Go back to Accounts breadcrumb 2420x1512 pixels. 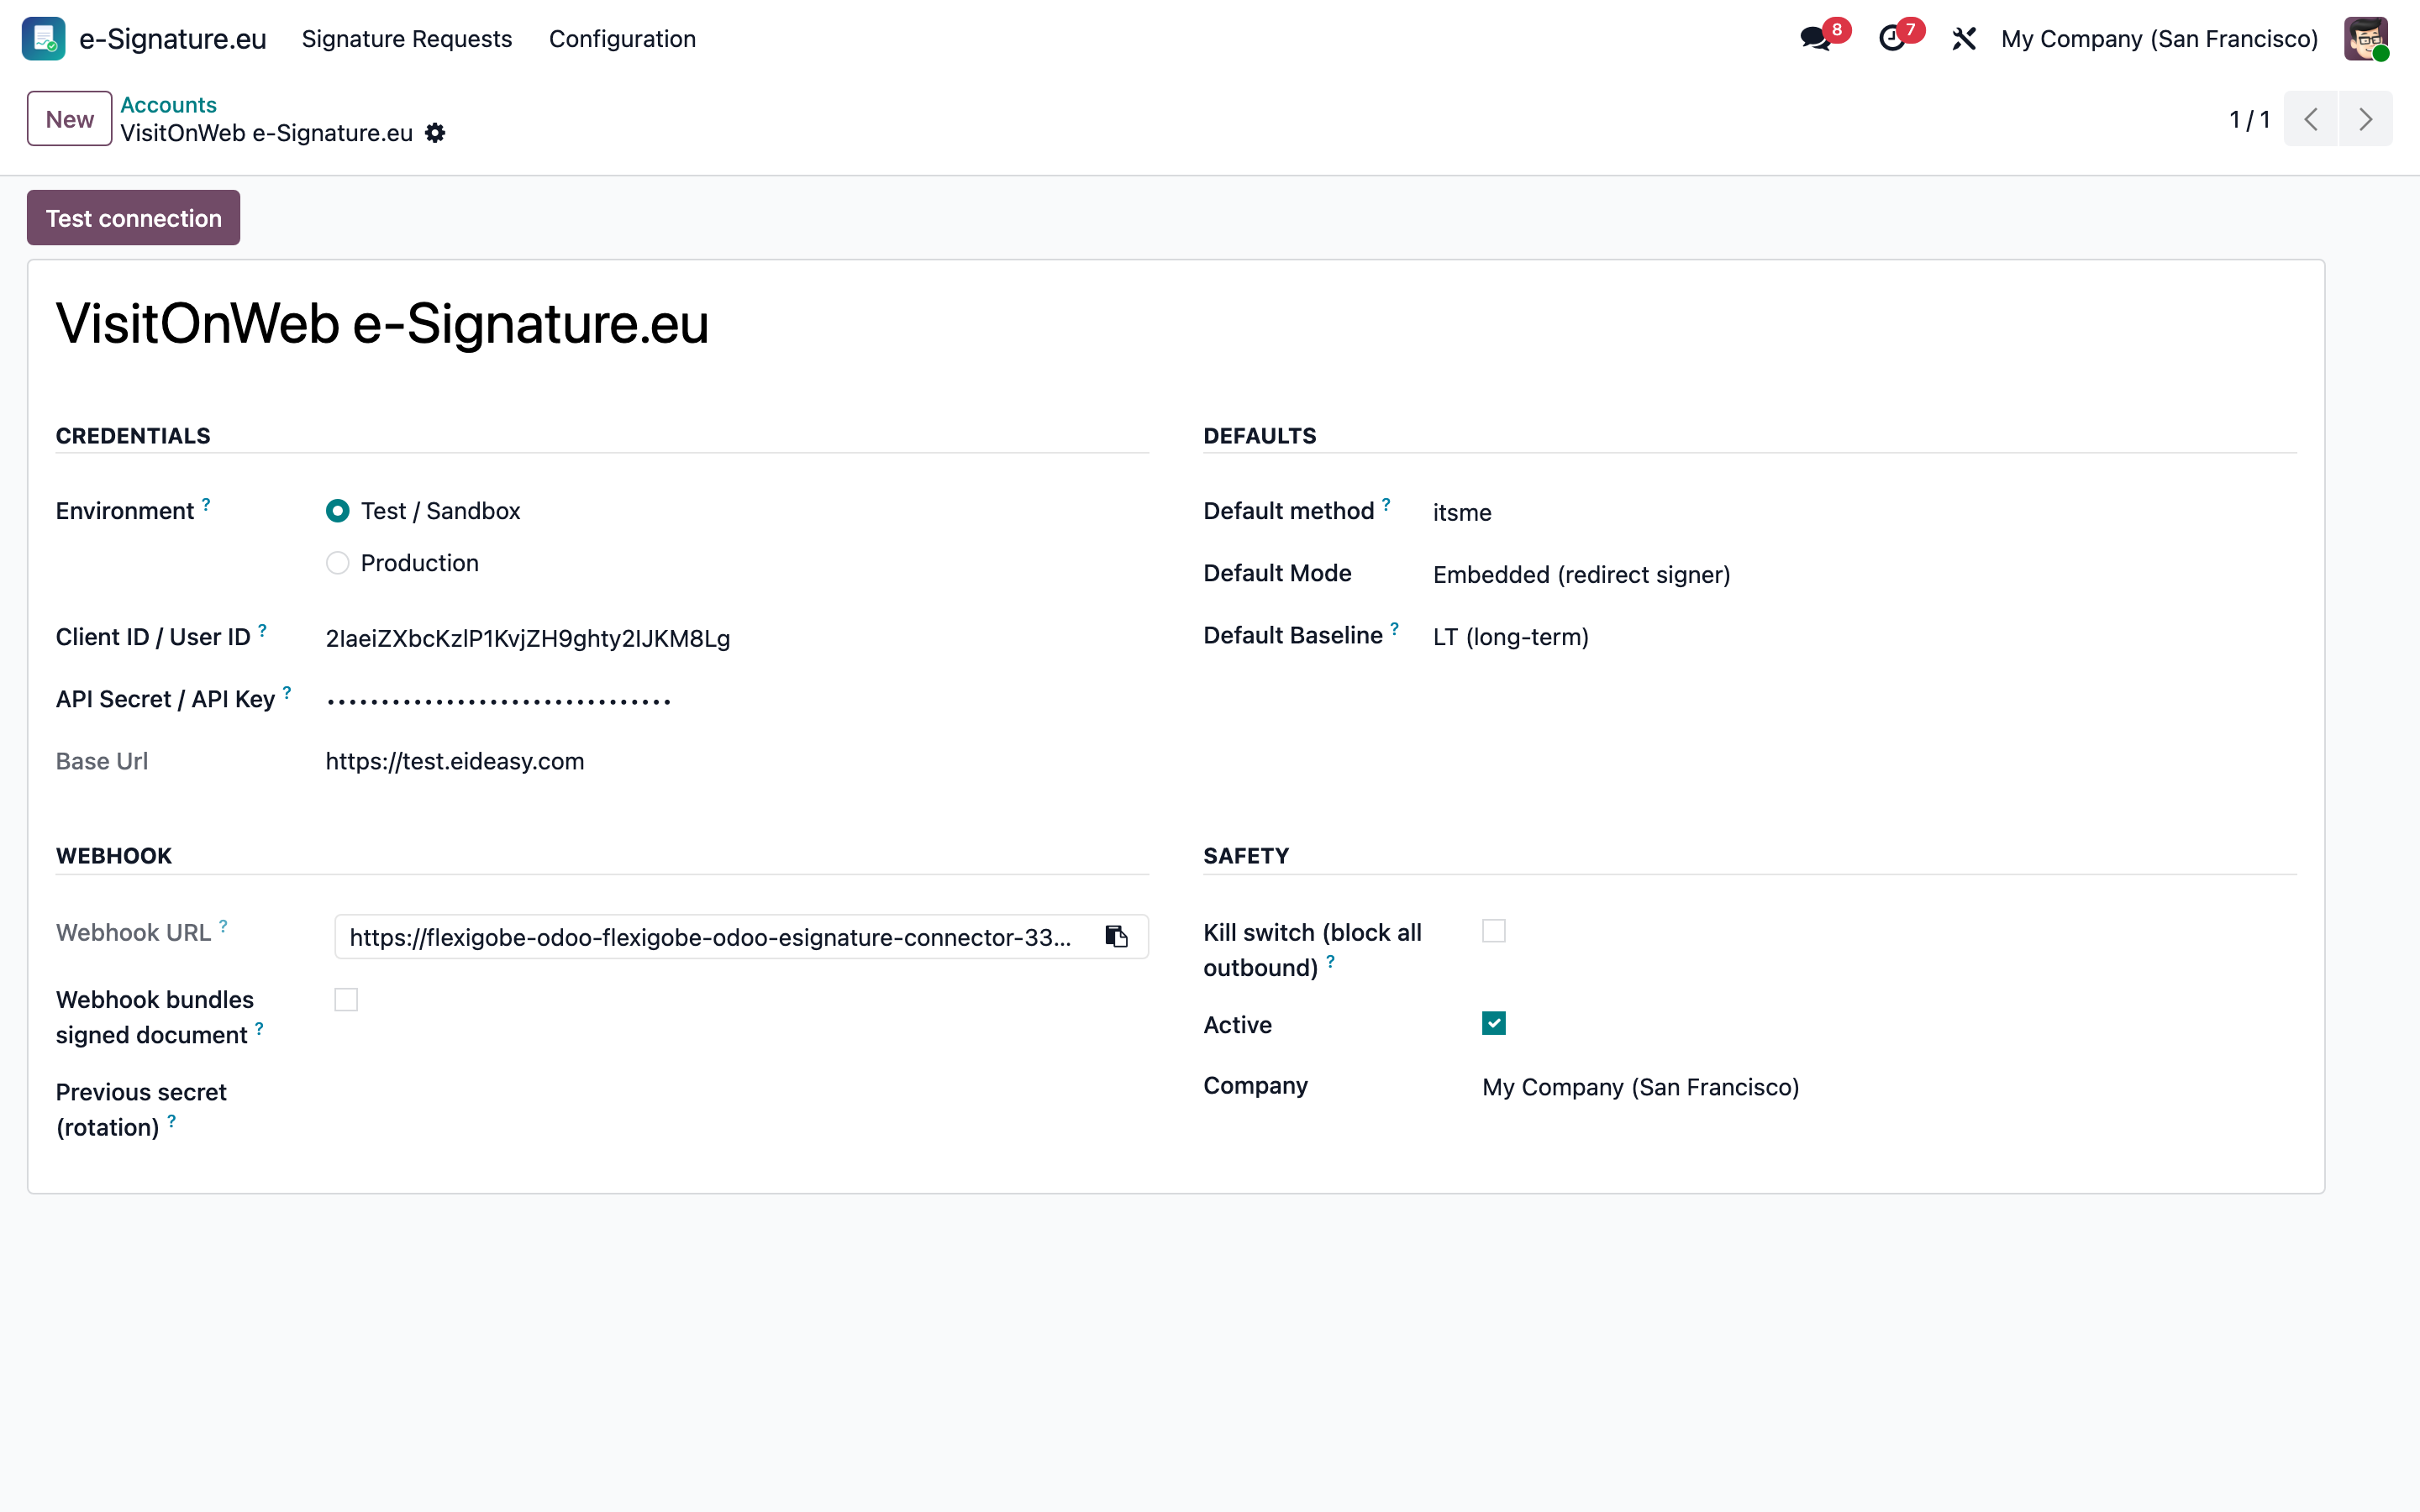pos(168,105)
